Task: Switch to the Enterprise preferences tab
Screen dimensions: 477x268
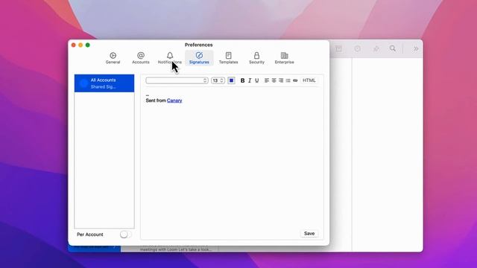Action: [285, 58]
